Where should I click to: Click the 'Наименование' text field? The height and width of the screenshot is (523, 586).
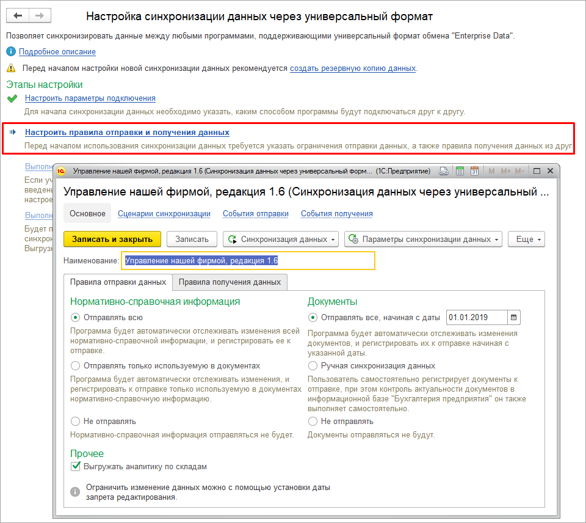pos(248,260)
